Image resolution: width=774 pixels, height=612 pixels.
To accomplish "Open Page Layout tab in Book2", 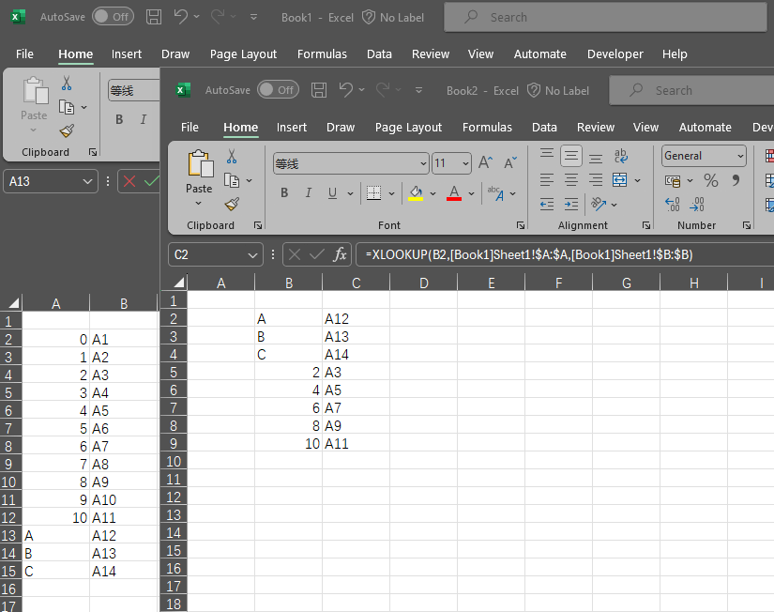I will (x=408, y=128).
